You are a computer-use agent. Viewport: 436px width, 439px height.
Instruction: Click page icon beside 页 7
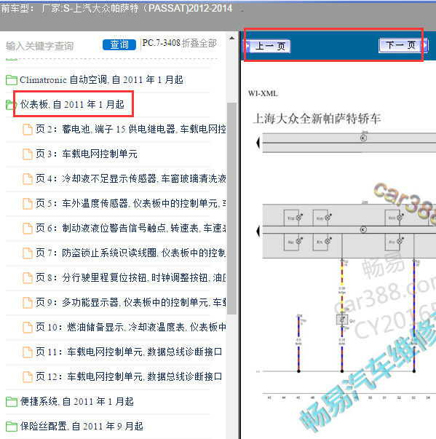click(28, 253)
